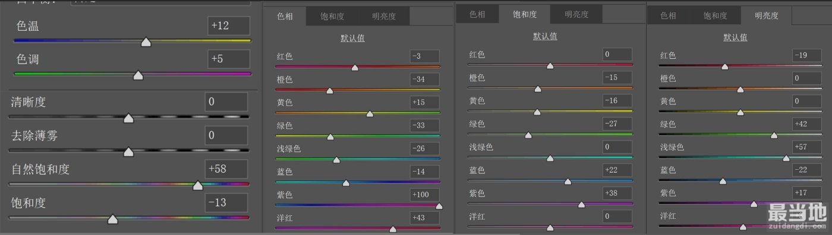Image resolution: width=832 pixels, height=235 pixels.
Task: Click the luminance panel 蓝色 slider handle
Action: coord(723,182)
